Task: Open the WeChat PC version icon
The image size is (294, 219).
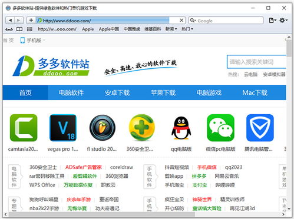Action: click(x=220, y=128)
